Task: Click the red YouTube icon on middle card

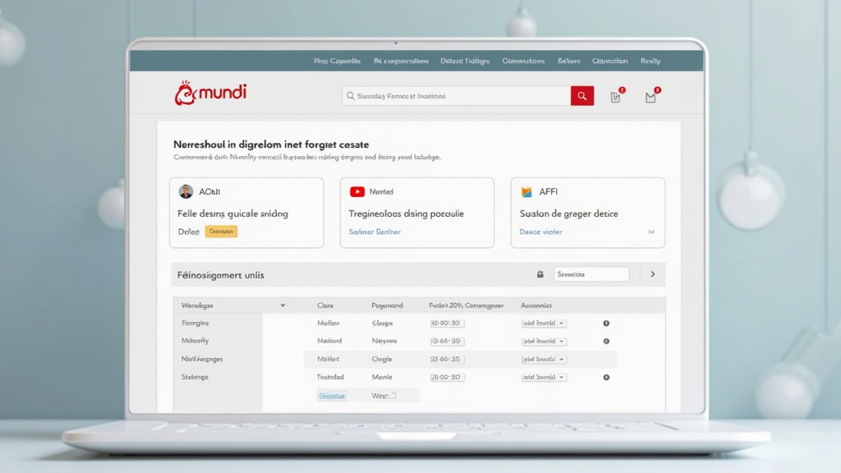Action: (357, 191)
